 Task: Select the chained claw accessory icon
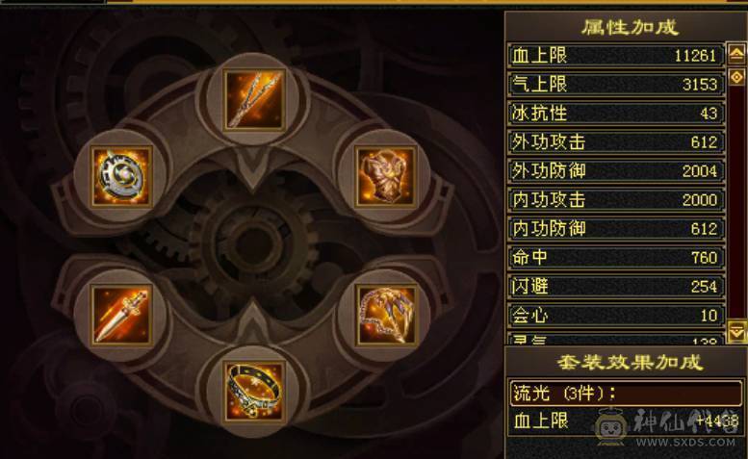[386, 315]
